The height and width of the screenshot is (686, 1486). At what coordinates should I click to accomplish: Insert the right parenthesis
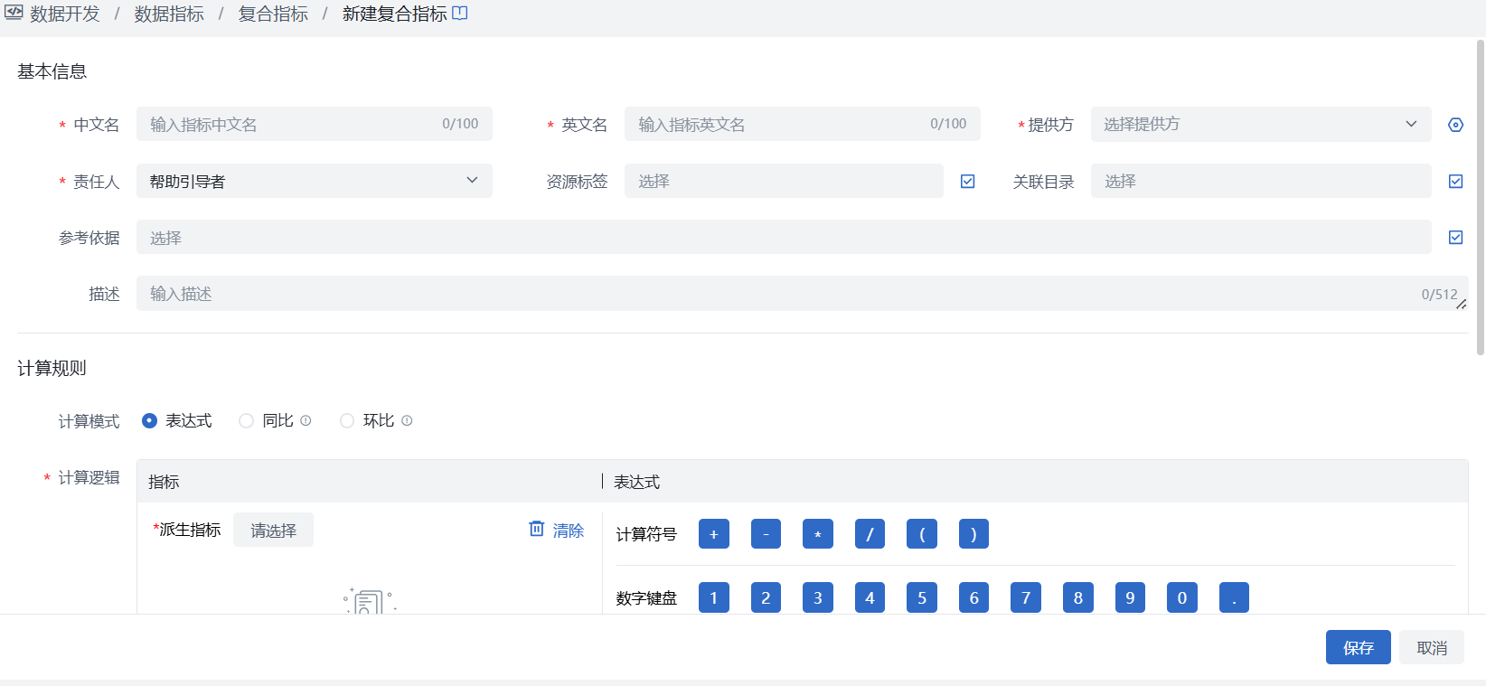[973, 534]
